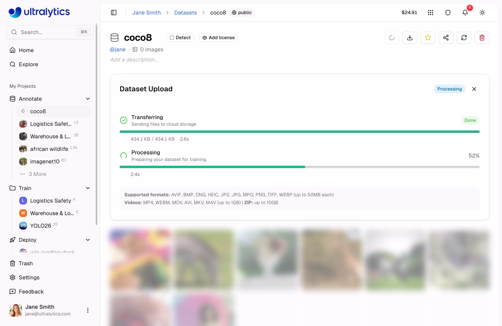Collapse the Annotate section chevron
This screenshot has height=326, width=502.
88,99
